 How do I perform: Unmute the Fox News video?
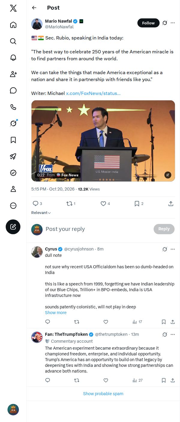click(x=168, y=175)
